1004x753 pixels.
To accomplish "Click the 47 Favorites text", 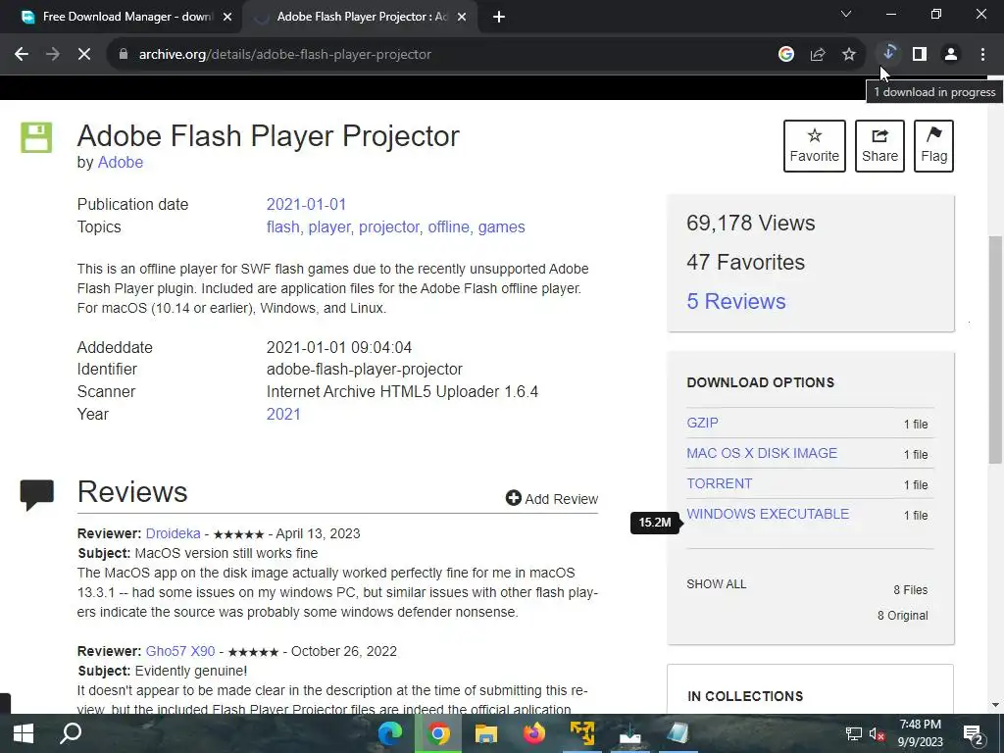I will click(745, 262).
